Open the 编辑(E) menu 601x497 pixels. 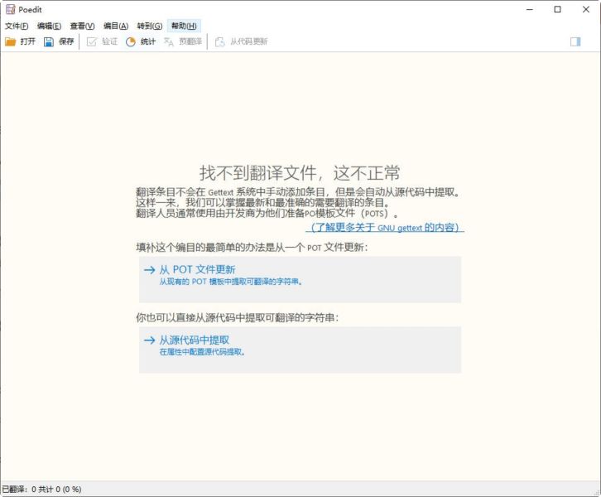click(49, 26)
